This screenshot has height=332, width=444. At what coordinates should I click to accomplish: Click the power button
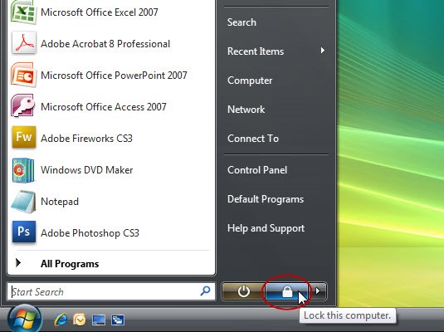point(243,291)
